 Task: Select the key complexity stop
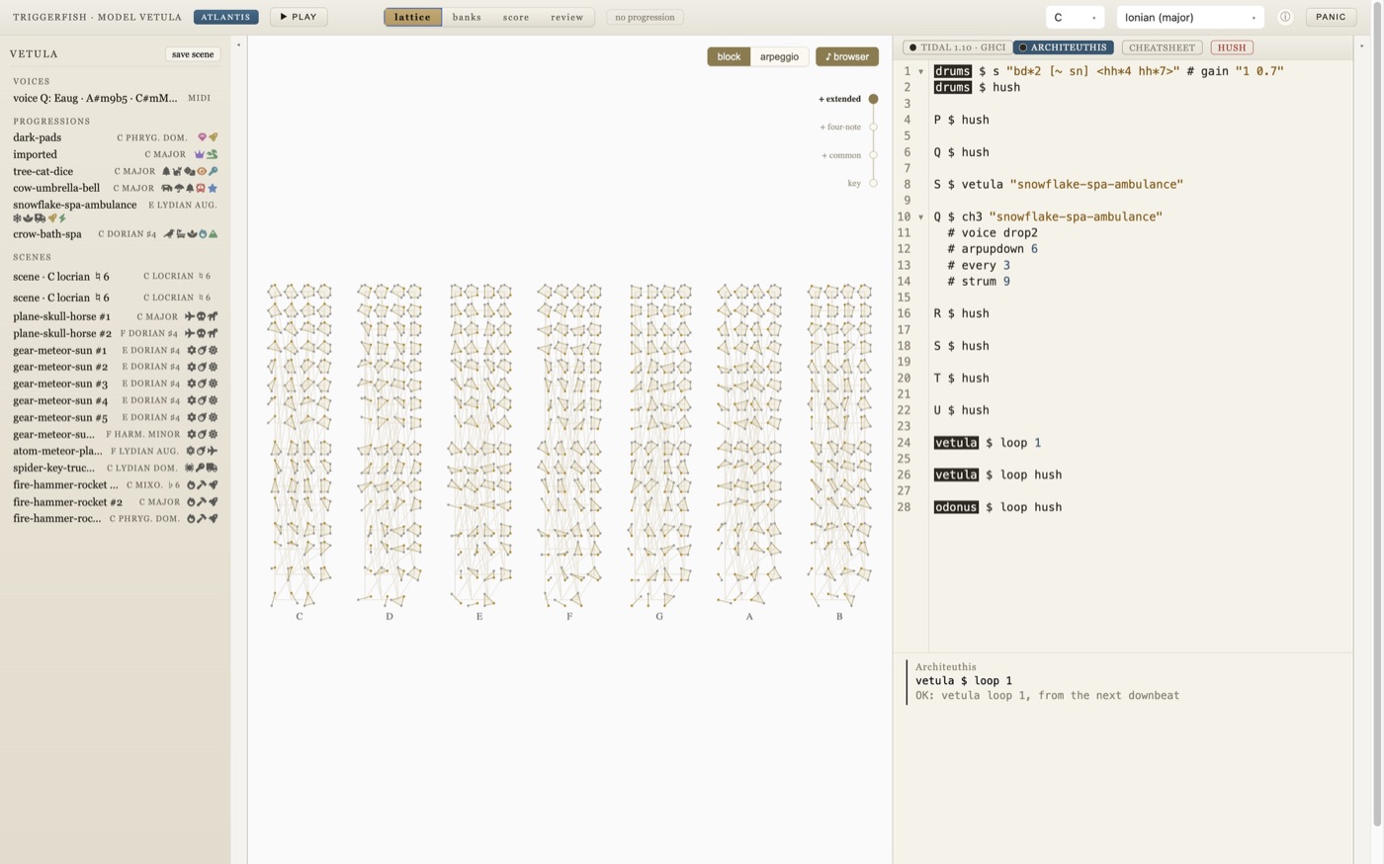click(x=873, y=183)
